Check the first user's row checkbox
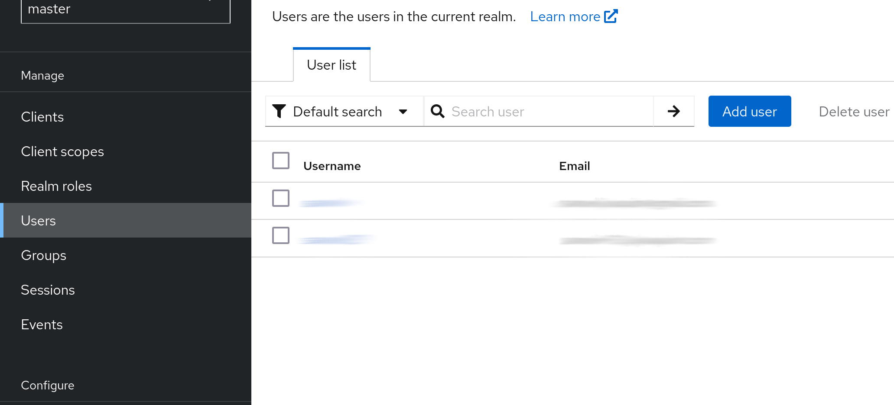 [281, 198]
